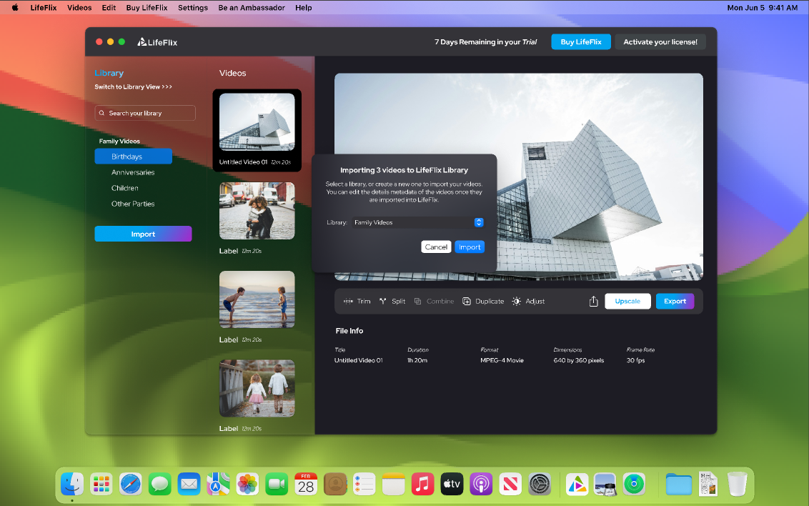The width and height of the screenshot is (809, 506).
Task: Select Other Parties in the sidebar
Action: [133, 204]
